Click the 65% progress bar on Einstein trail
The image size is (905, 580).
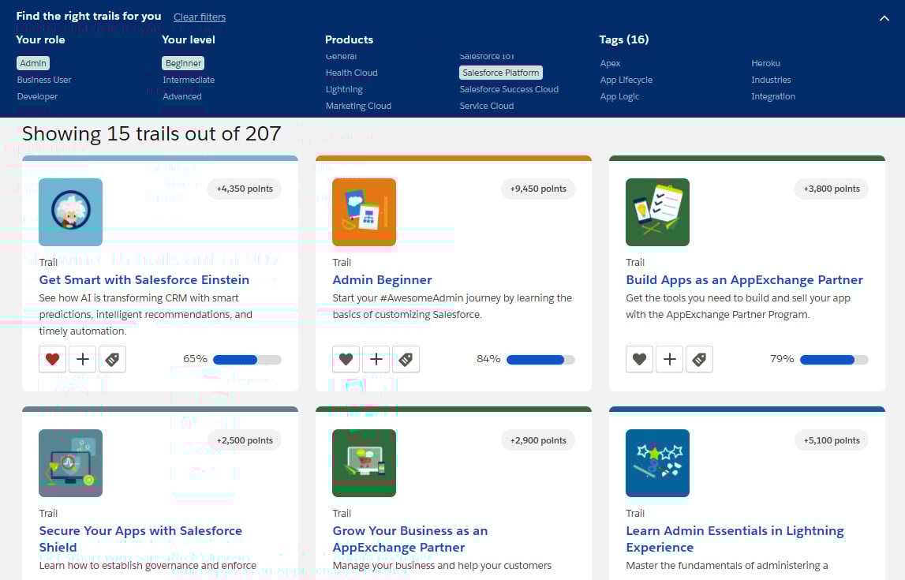coord(247,360)
